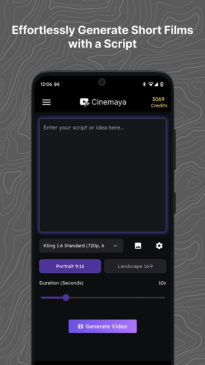Expand the Kling 1.6 Standard model dropdown
This screenshot has height=365, width=205.
coord(82,245)
